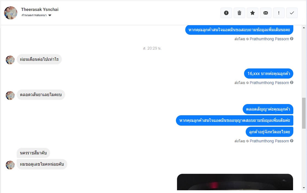
Task: Flag conversation with the exclamation mark button
Action: 279,13
